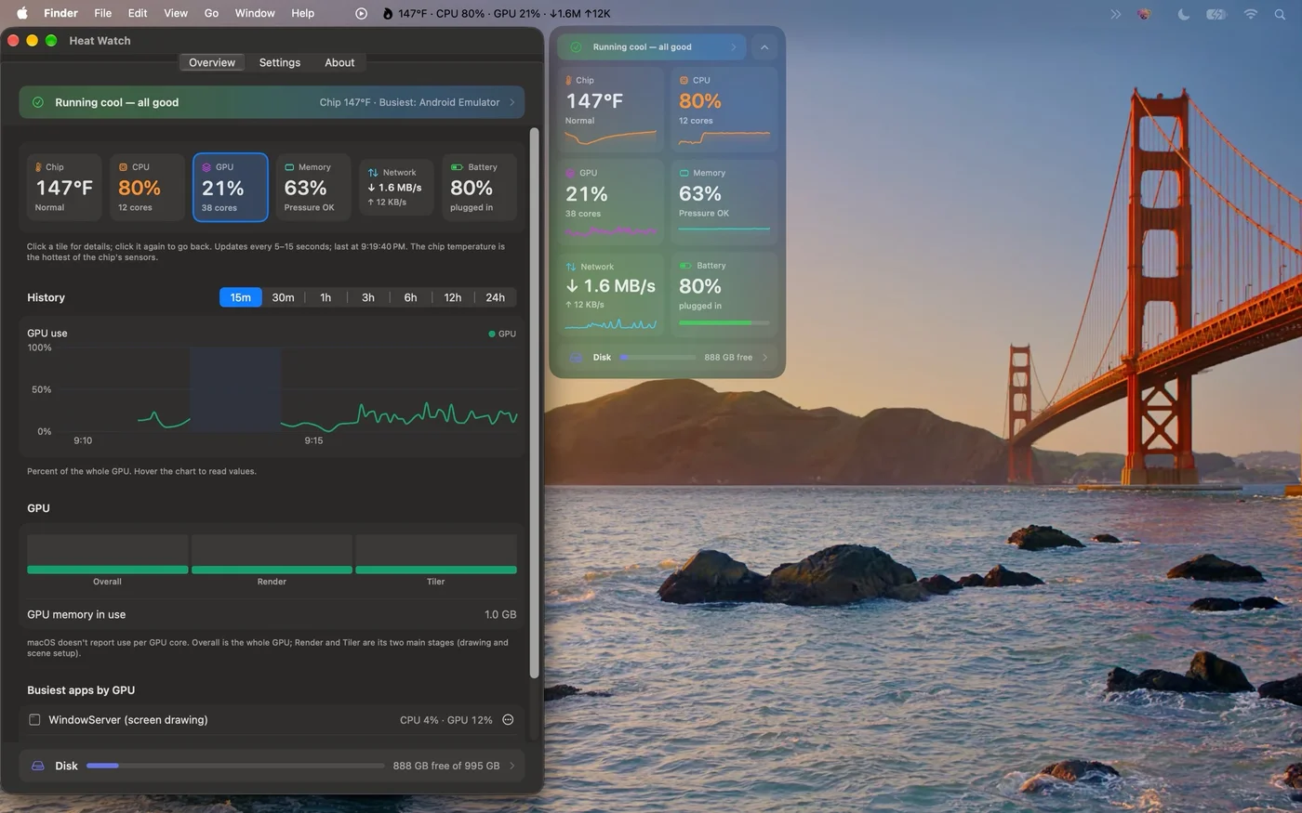Viewport: 1302px width, 813px height.
Task: Click the green check icon in popover banner
Action: pyautogui.click(x=576, y=47)
